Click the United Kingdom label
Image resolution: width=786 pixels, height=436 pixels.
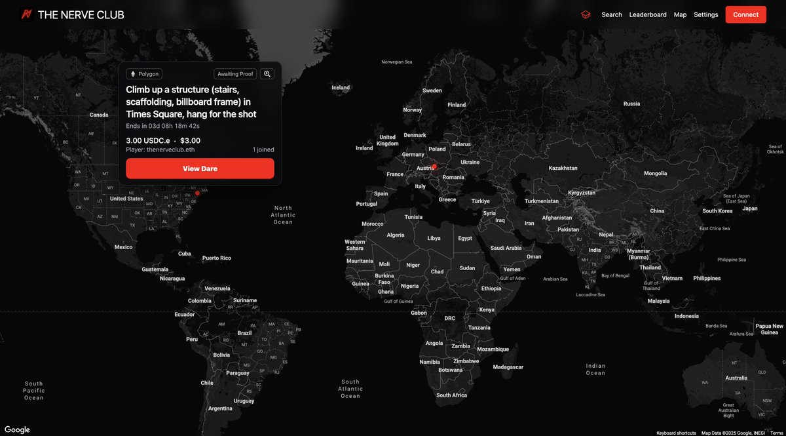pyautogui.click(x=388, y=140)
